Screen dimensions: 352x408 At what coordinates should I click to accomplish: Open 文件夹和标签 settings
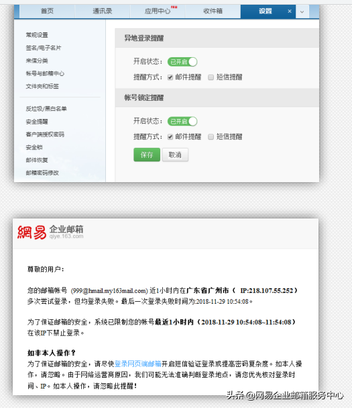pyautogui.click(x=42, y=86)
